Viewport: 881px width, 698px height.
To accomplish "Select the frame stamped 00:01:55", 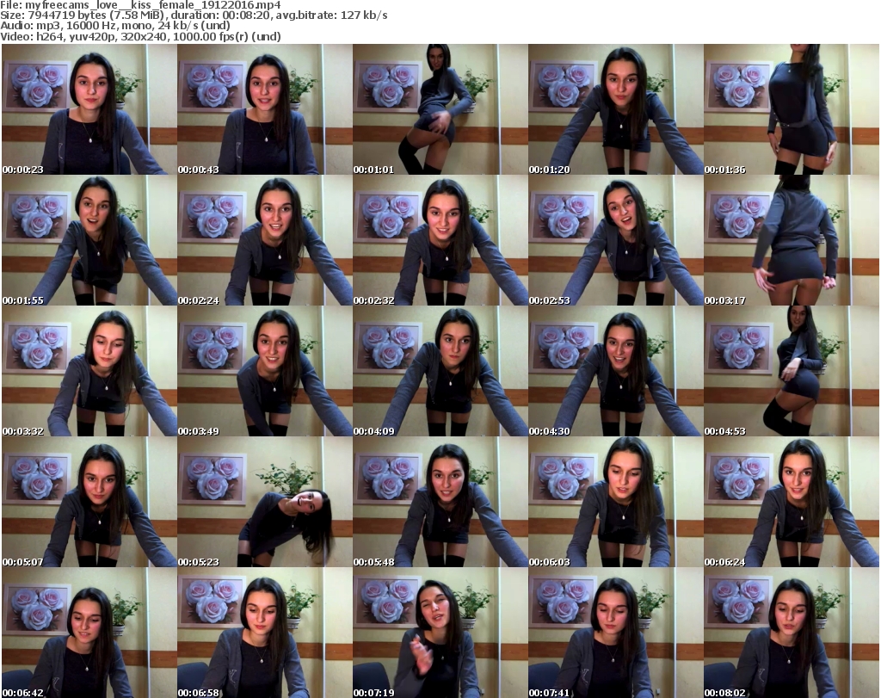I will click(x=89, y=240).
